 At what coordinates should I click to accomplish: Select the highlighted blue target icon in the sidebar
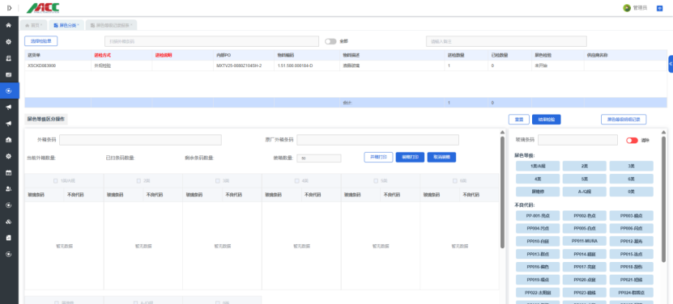(9, 91)
